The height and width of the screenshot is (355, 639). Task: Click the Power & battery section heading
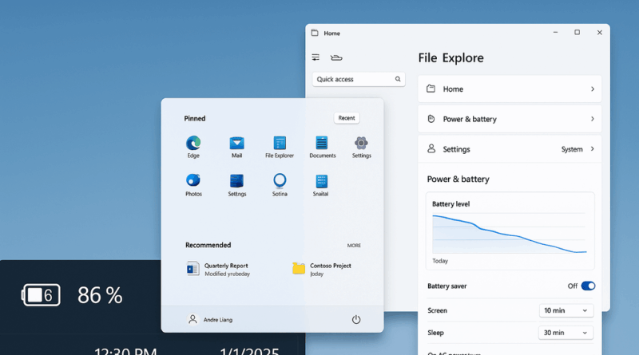(458, 179)
